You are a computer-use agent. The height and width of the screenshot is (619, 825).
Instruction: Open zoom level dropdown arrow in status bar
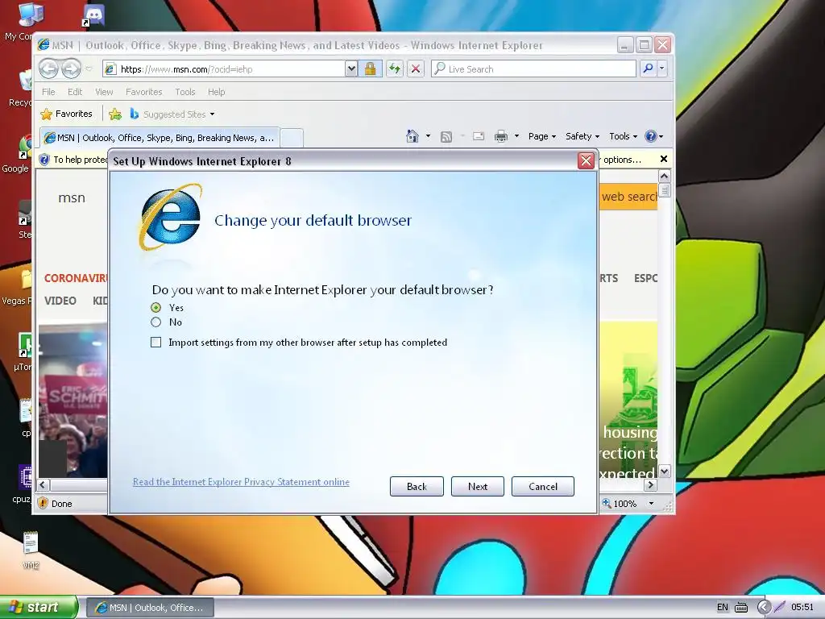coord(651,504)
